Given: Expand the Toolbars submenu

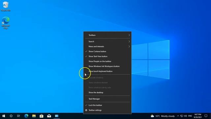Looking at the screenshot, I should (107, 35).
